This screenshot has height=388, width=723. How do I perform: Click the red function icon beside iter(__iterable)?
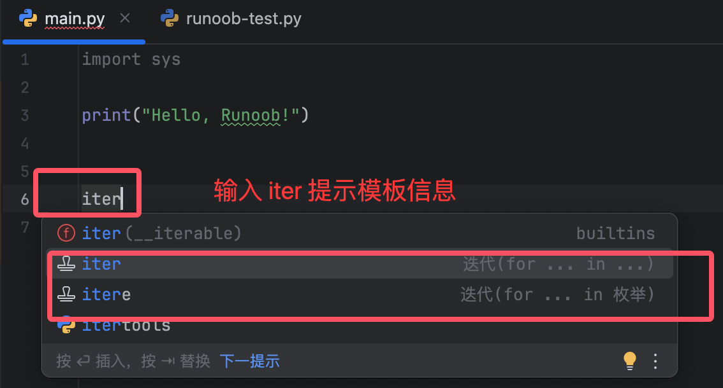66,233
